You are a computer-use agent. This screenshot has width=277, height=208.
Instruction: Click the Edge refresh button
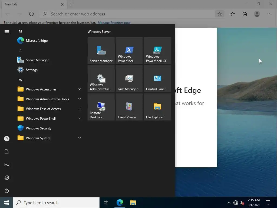[x=31, y=14]
